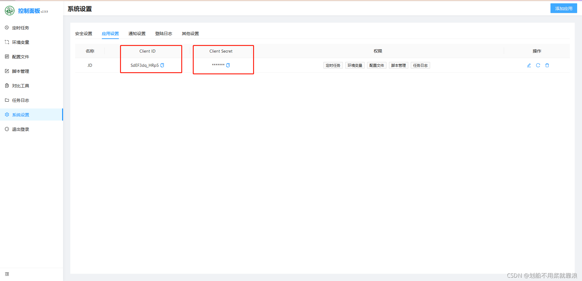582x281 pixels.
Task: Select the 其他设置 tab
Action: click(x=190, y=34)
